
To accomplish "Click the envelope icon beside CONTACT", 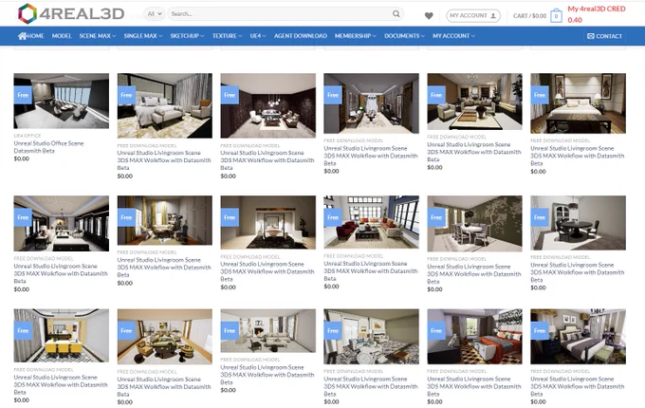I will point(591,36).
